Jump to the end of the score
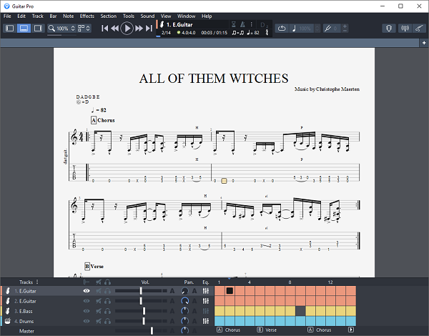Image resolution: width=429 pixels, height=336 pixels. pos(149,29)
